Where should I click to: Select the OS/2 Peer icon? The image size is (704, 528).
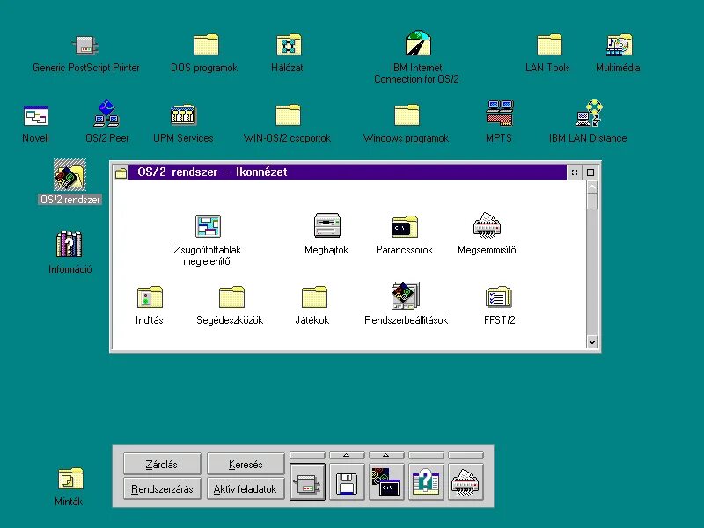[x=106, y=114]
